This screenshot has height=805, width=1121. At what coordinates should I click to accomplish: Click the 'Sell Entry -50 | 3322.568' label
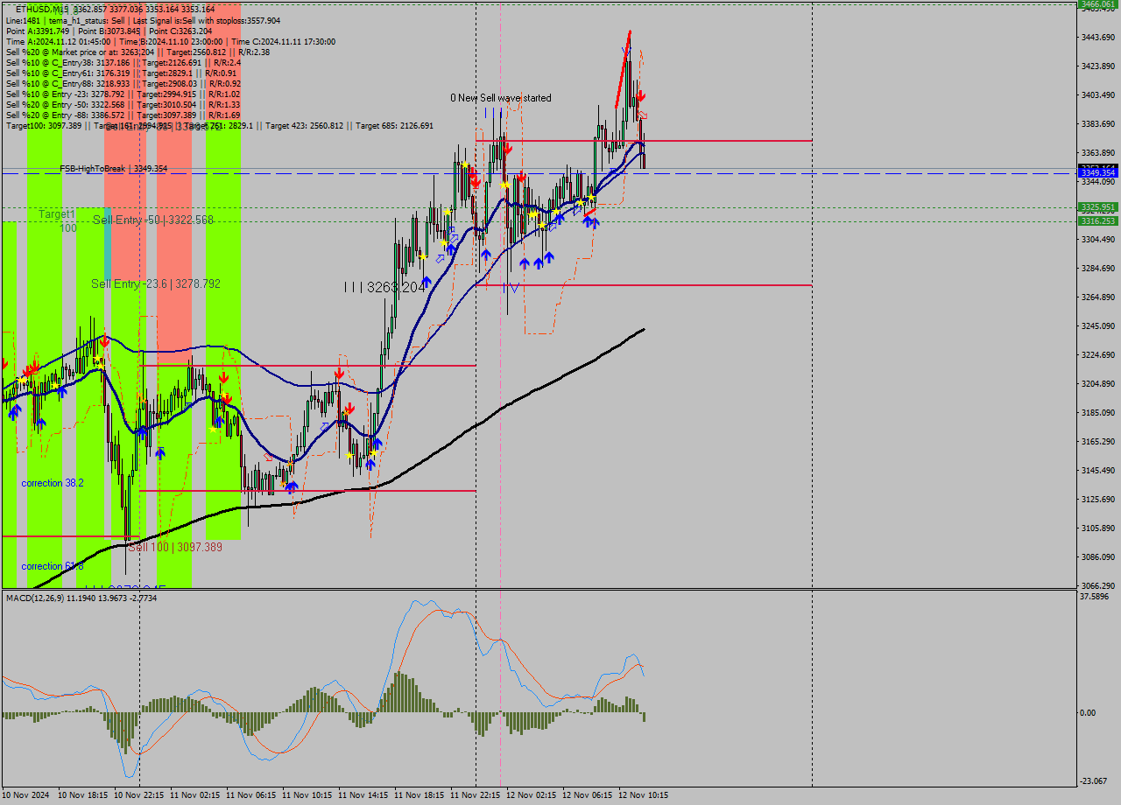(153, 220)
